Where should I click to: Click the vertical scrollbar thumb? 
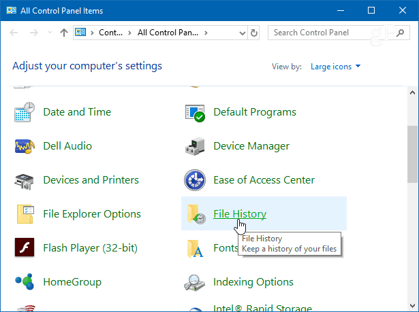tap(412, 154)
